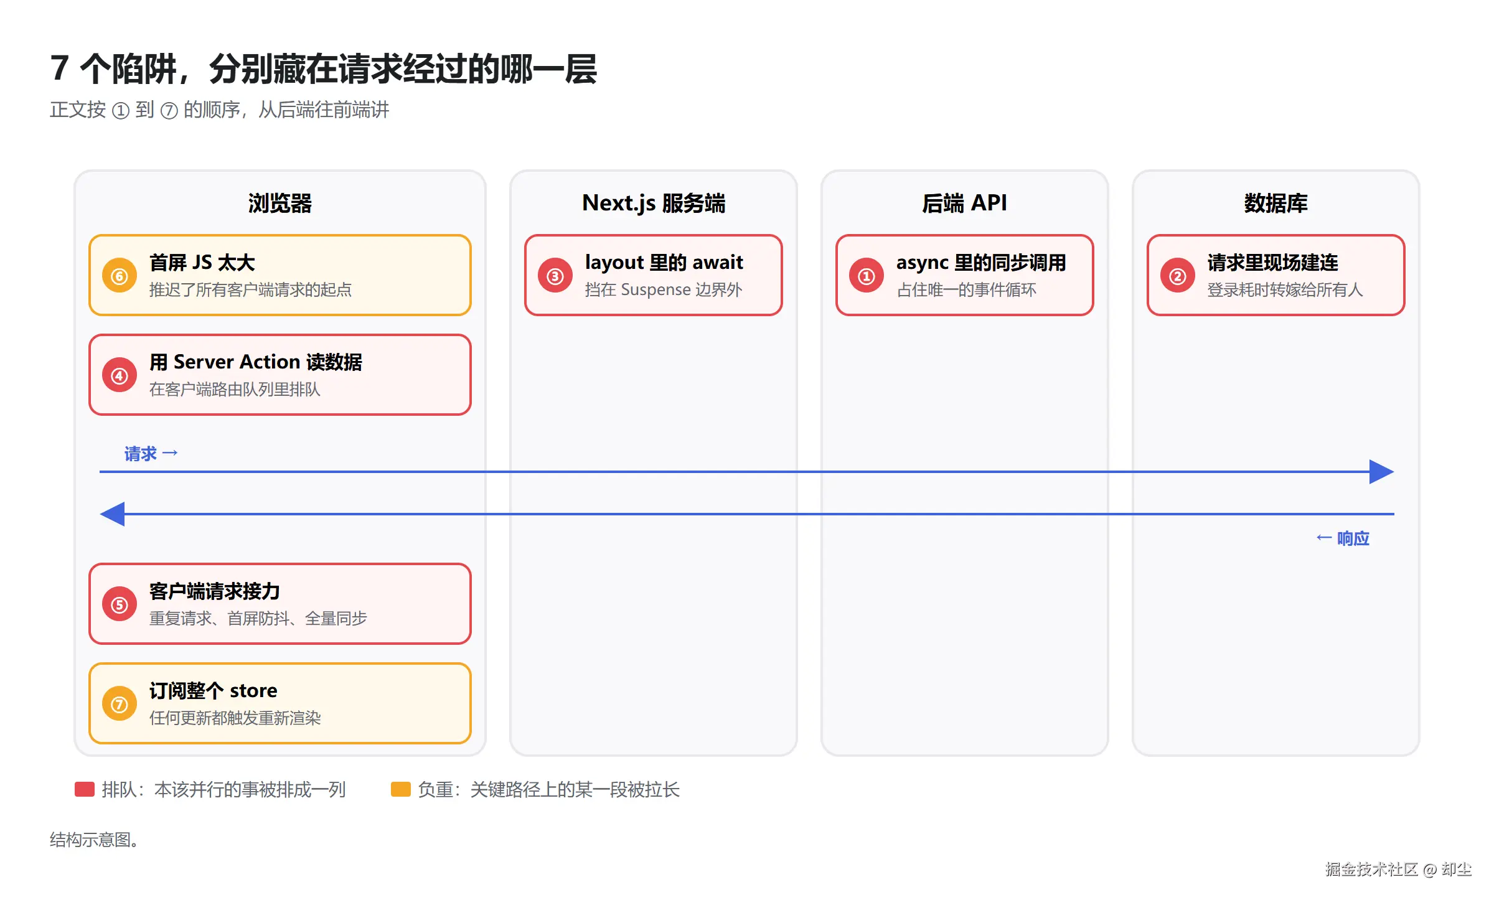Click subtitle 占住唯一的事件循环
Screen dimensions: 1494x900
pos(966,290)
